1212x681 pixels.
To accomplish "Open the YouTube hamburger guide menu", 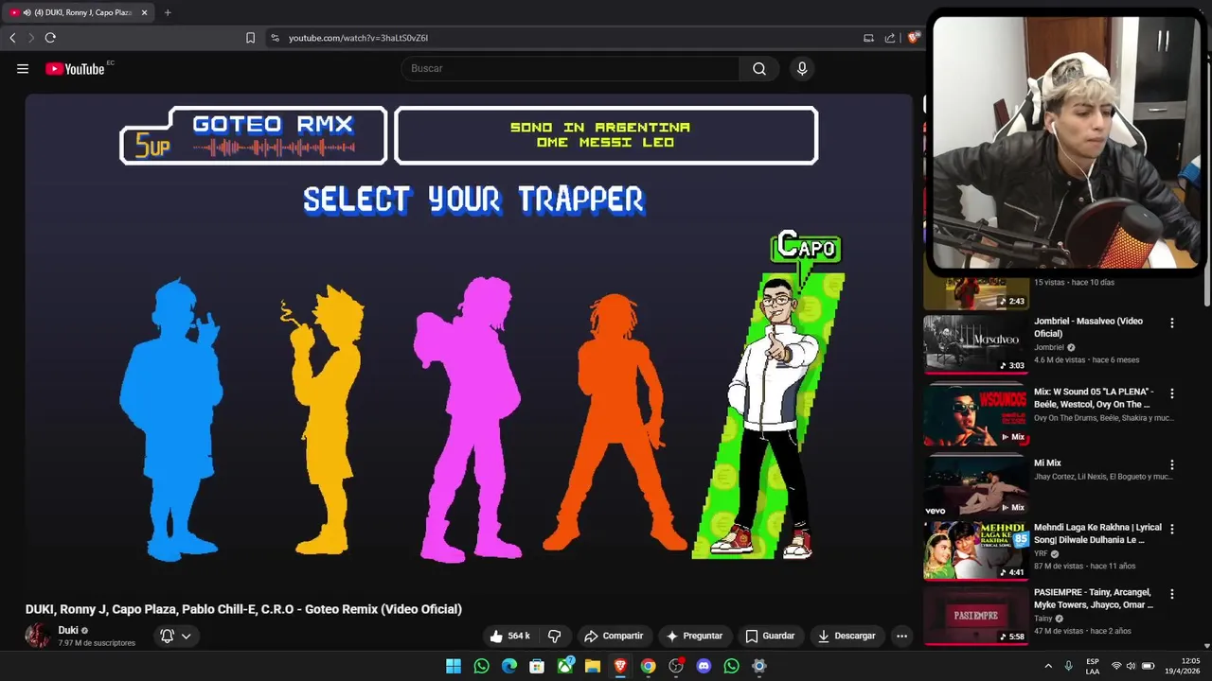I will [x=23, y=68].
